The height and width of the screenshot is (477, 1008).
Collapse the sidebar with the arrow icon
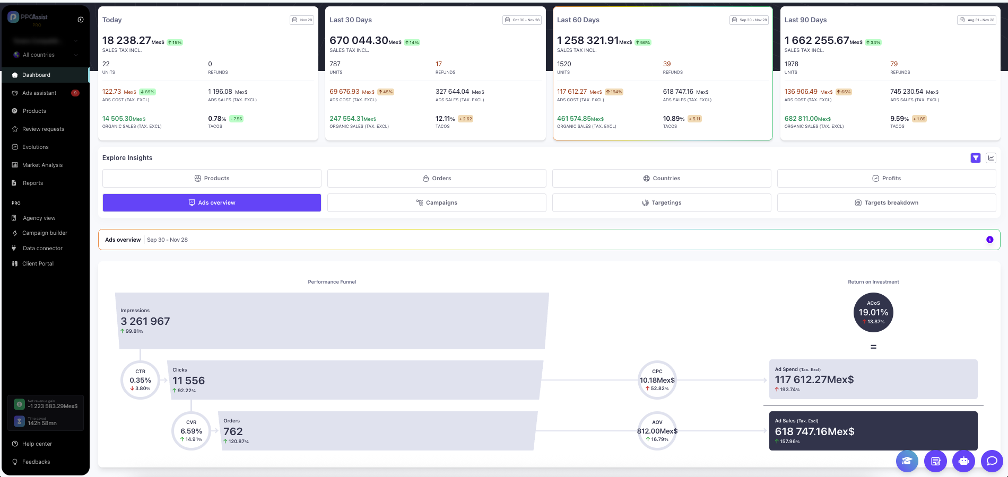tap(81, 20)
